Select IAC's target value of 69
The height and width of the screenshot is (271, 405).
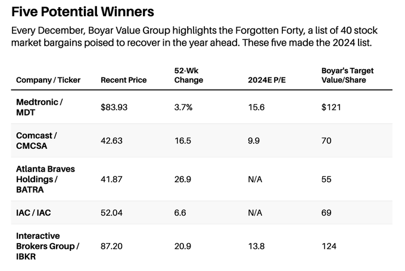pos(326,213)
